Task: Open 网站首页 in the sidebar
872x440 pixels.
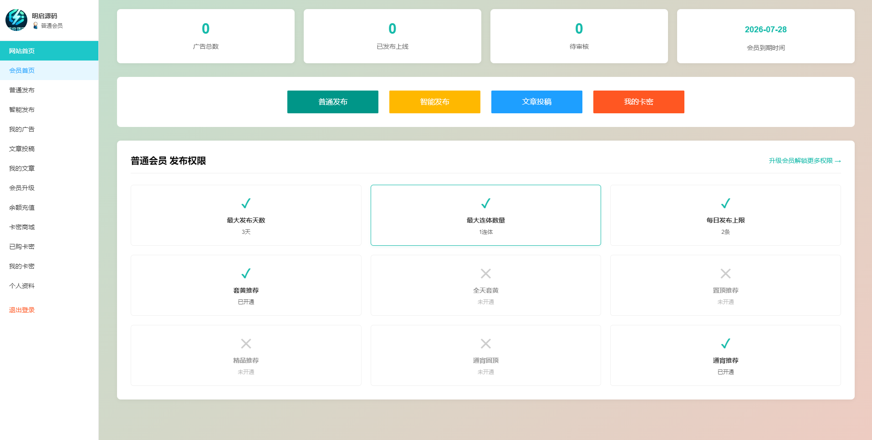Action: [x=49, y=51]
